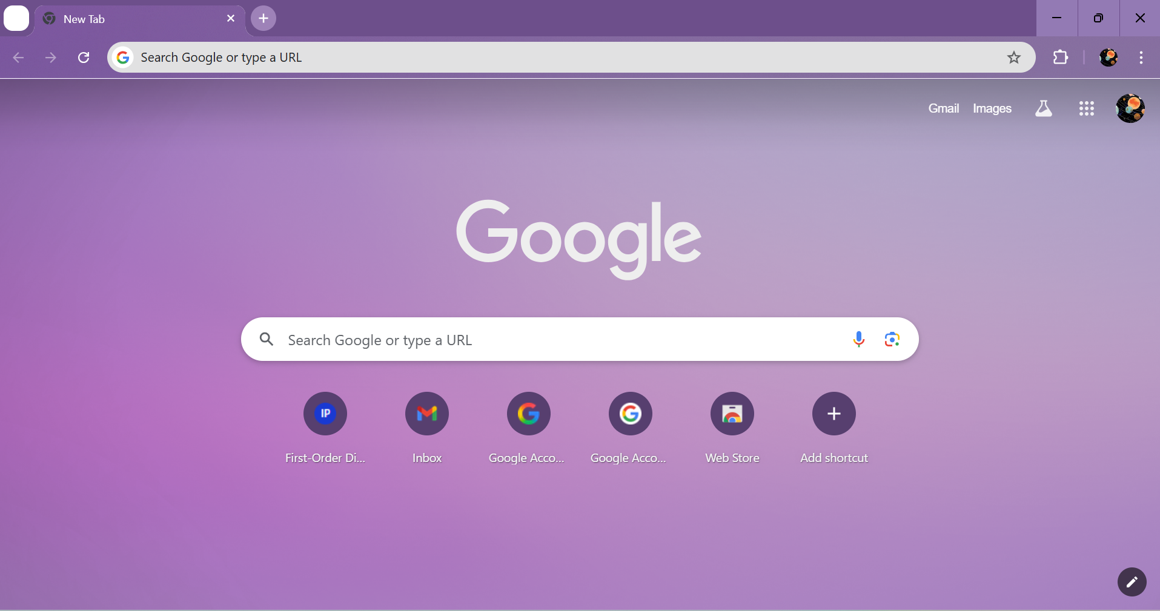Minimize the Chrome window

1057,18
